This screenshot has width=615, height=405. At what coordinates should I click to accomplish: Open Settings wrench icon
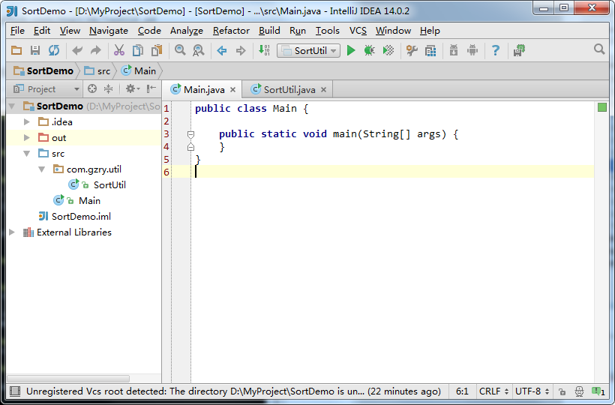[412, 50]
